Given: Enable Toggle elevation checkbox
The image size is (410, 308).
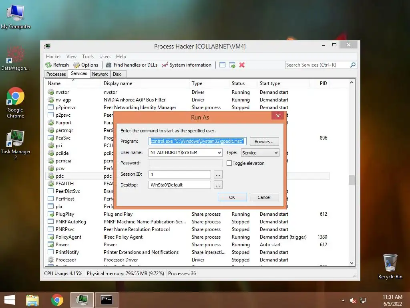Looking at the screenshot, I should tap(229, 163).
